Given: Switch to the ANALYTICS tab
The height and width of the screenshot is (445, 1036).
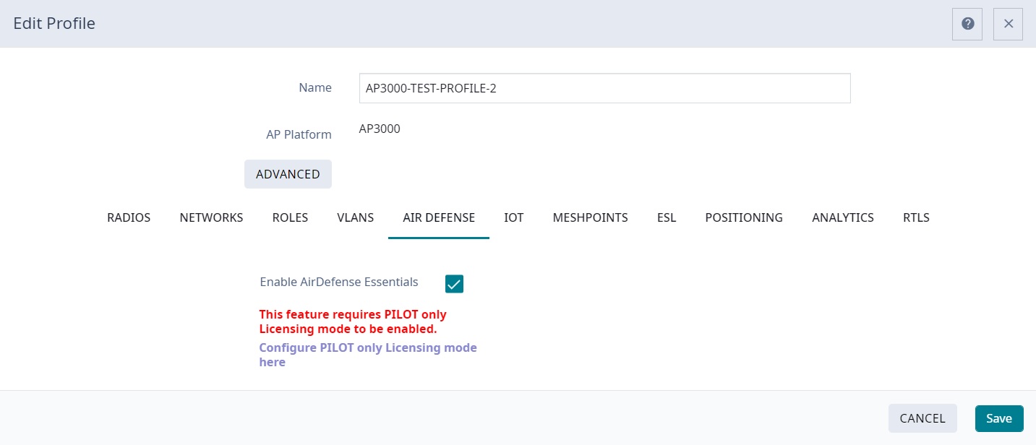Looking at the screenshot, I should click(843, 217).
